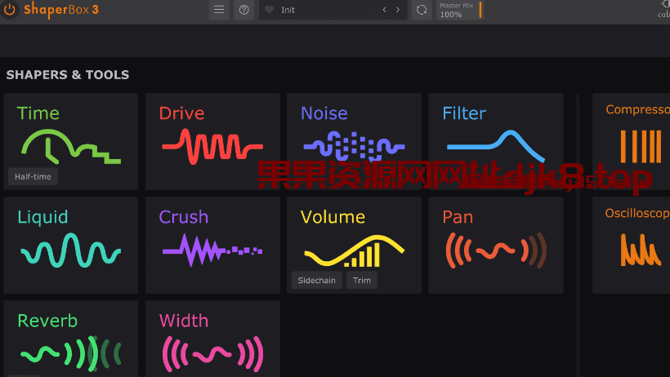Choose the Sidechain volume option
Screen dimensions: 670x377
(317, 281)
